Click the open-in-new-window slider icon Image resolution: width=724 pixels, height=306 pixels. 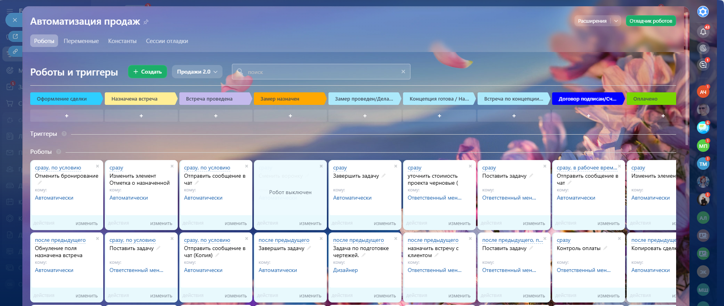pos(15,36)
